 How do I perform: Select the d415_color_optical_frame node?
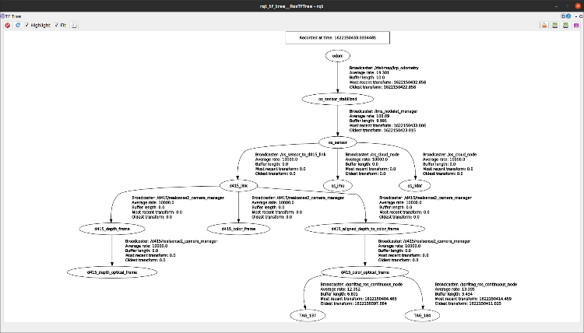click(364, 272)
